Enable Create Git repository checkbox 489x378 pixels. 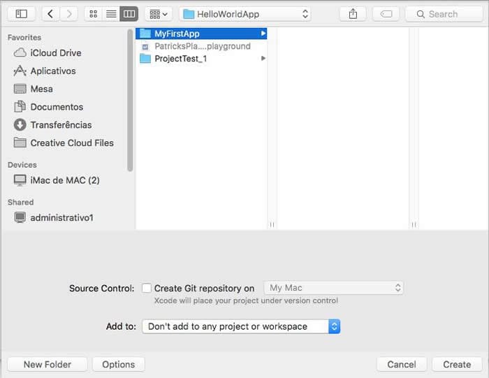click(146, 288)
